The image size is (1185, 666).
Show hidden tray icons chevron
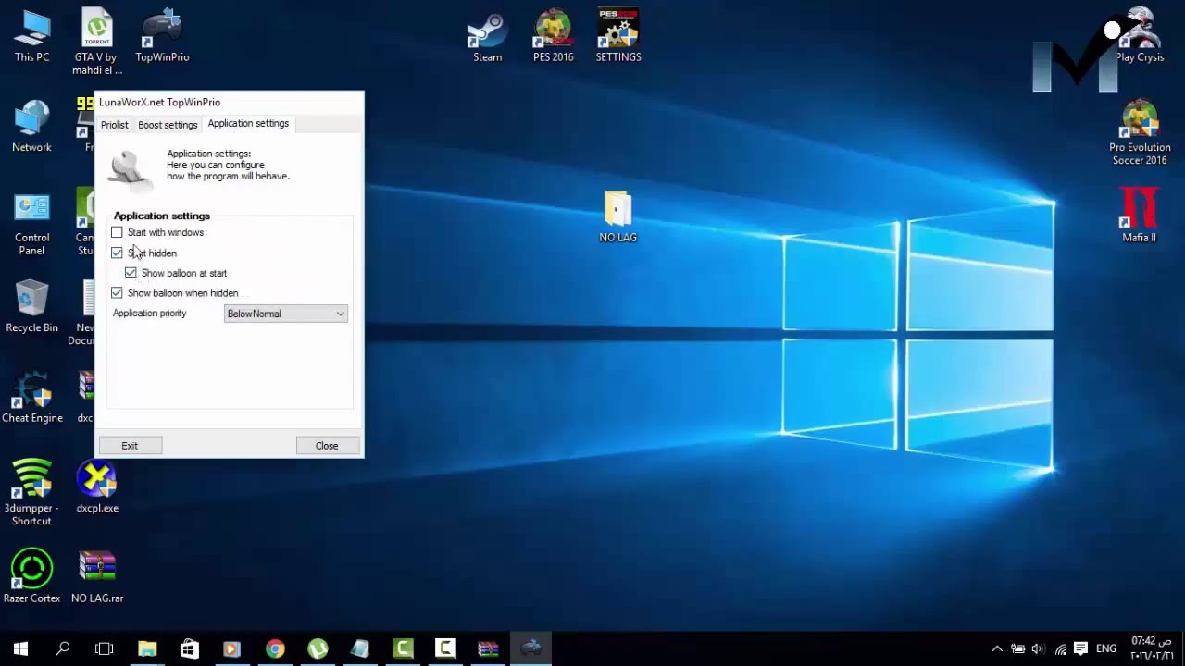(x=997, y=648)
